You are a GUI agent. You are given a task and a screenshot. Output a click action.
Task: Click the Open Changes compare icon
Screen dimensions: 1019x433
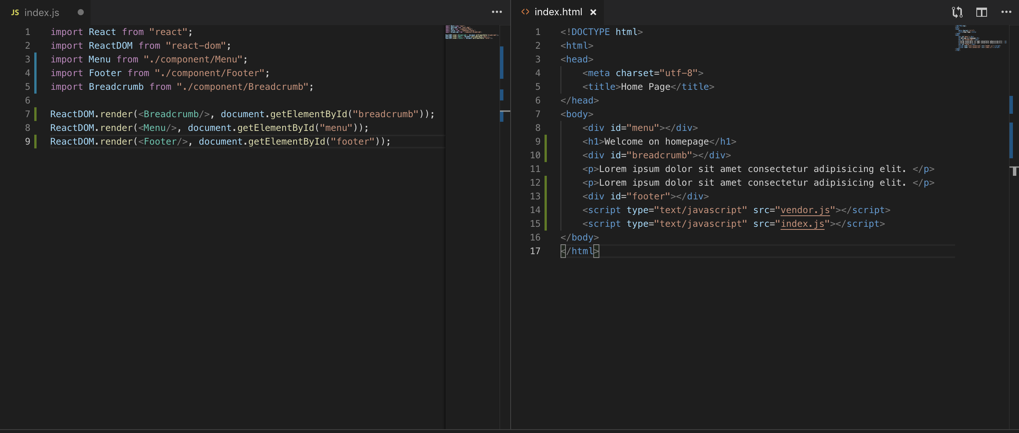click(x=957, y=12)
